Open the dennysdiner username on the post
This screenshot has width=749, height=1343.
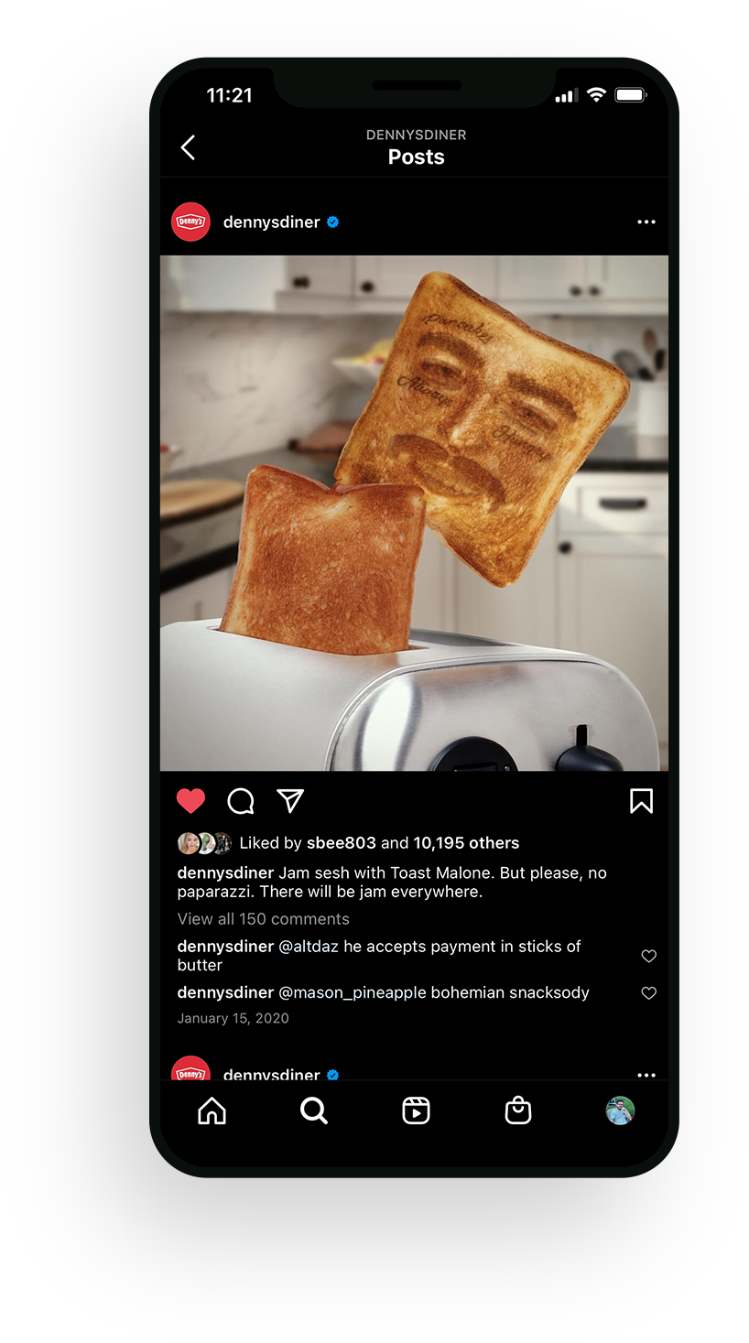click(271, 222)
